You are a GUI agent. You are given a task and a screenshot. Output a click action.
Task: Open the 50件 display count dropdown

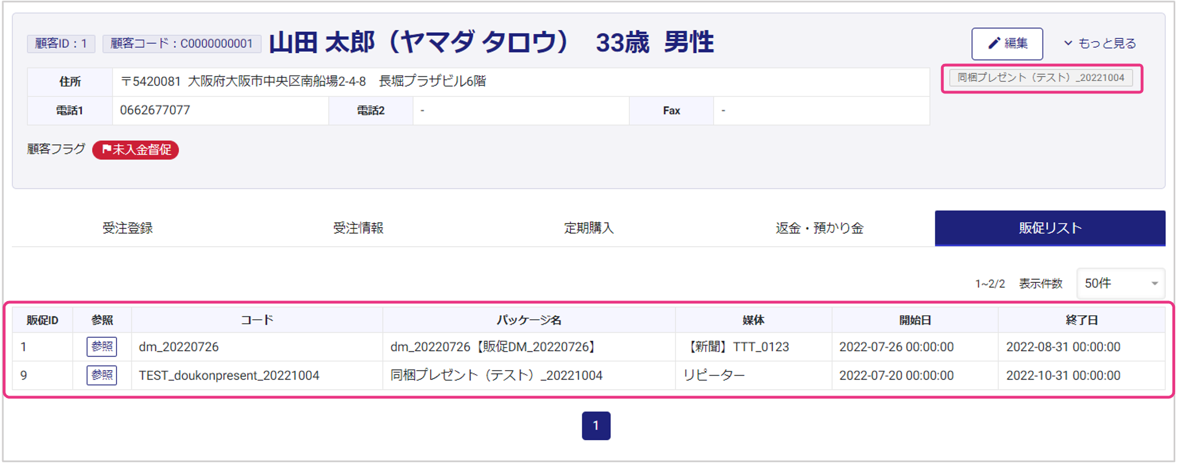[1120, 283]
